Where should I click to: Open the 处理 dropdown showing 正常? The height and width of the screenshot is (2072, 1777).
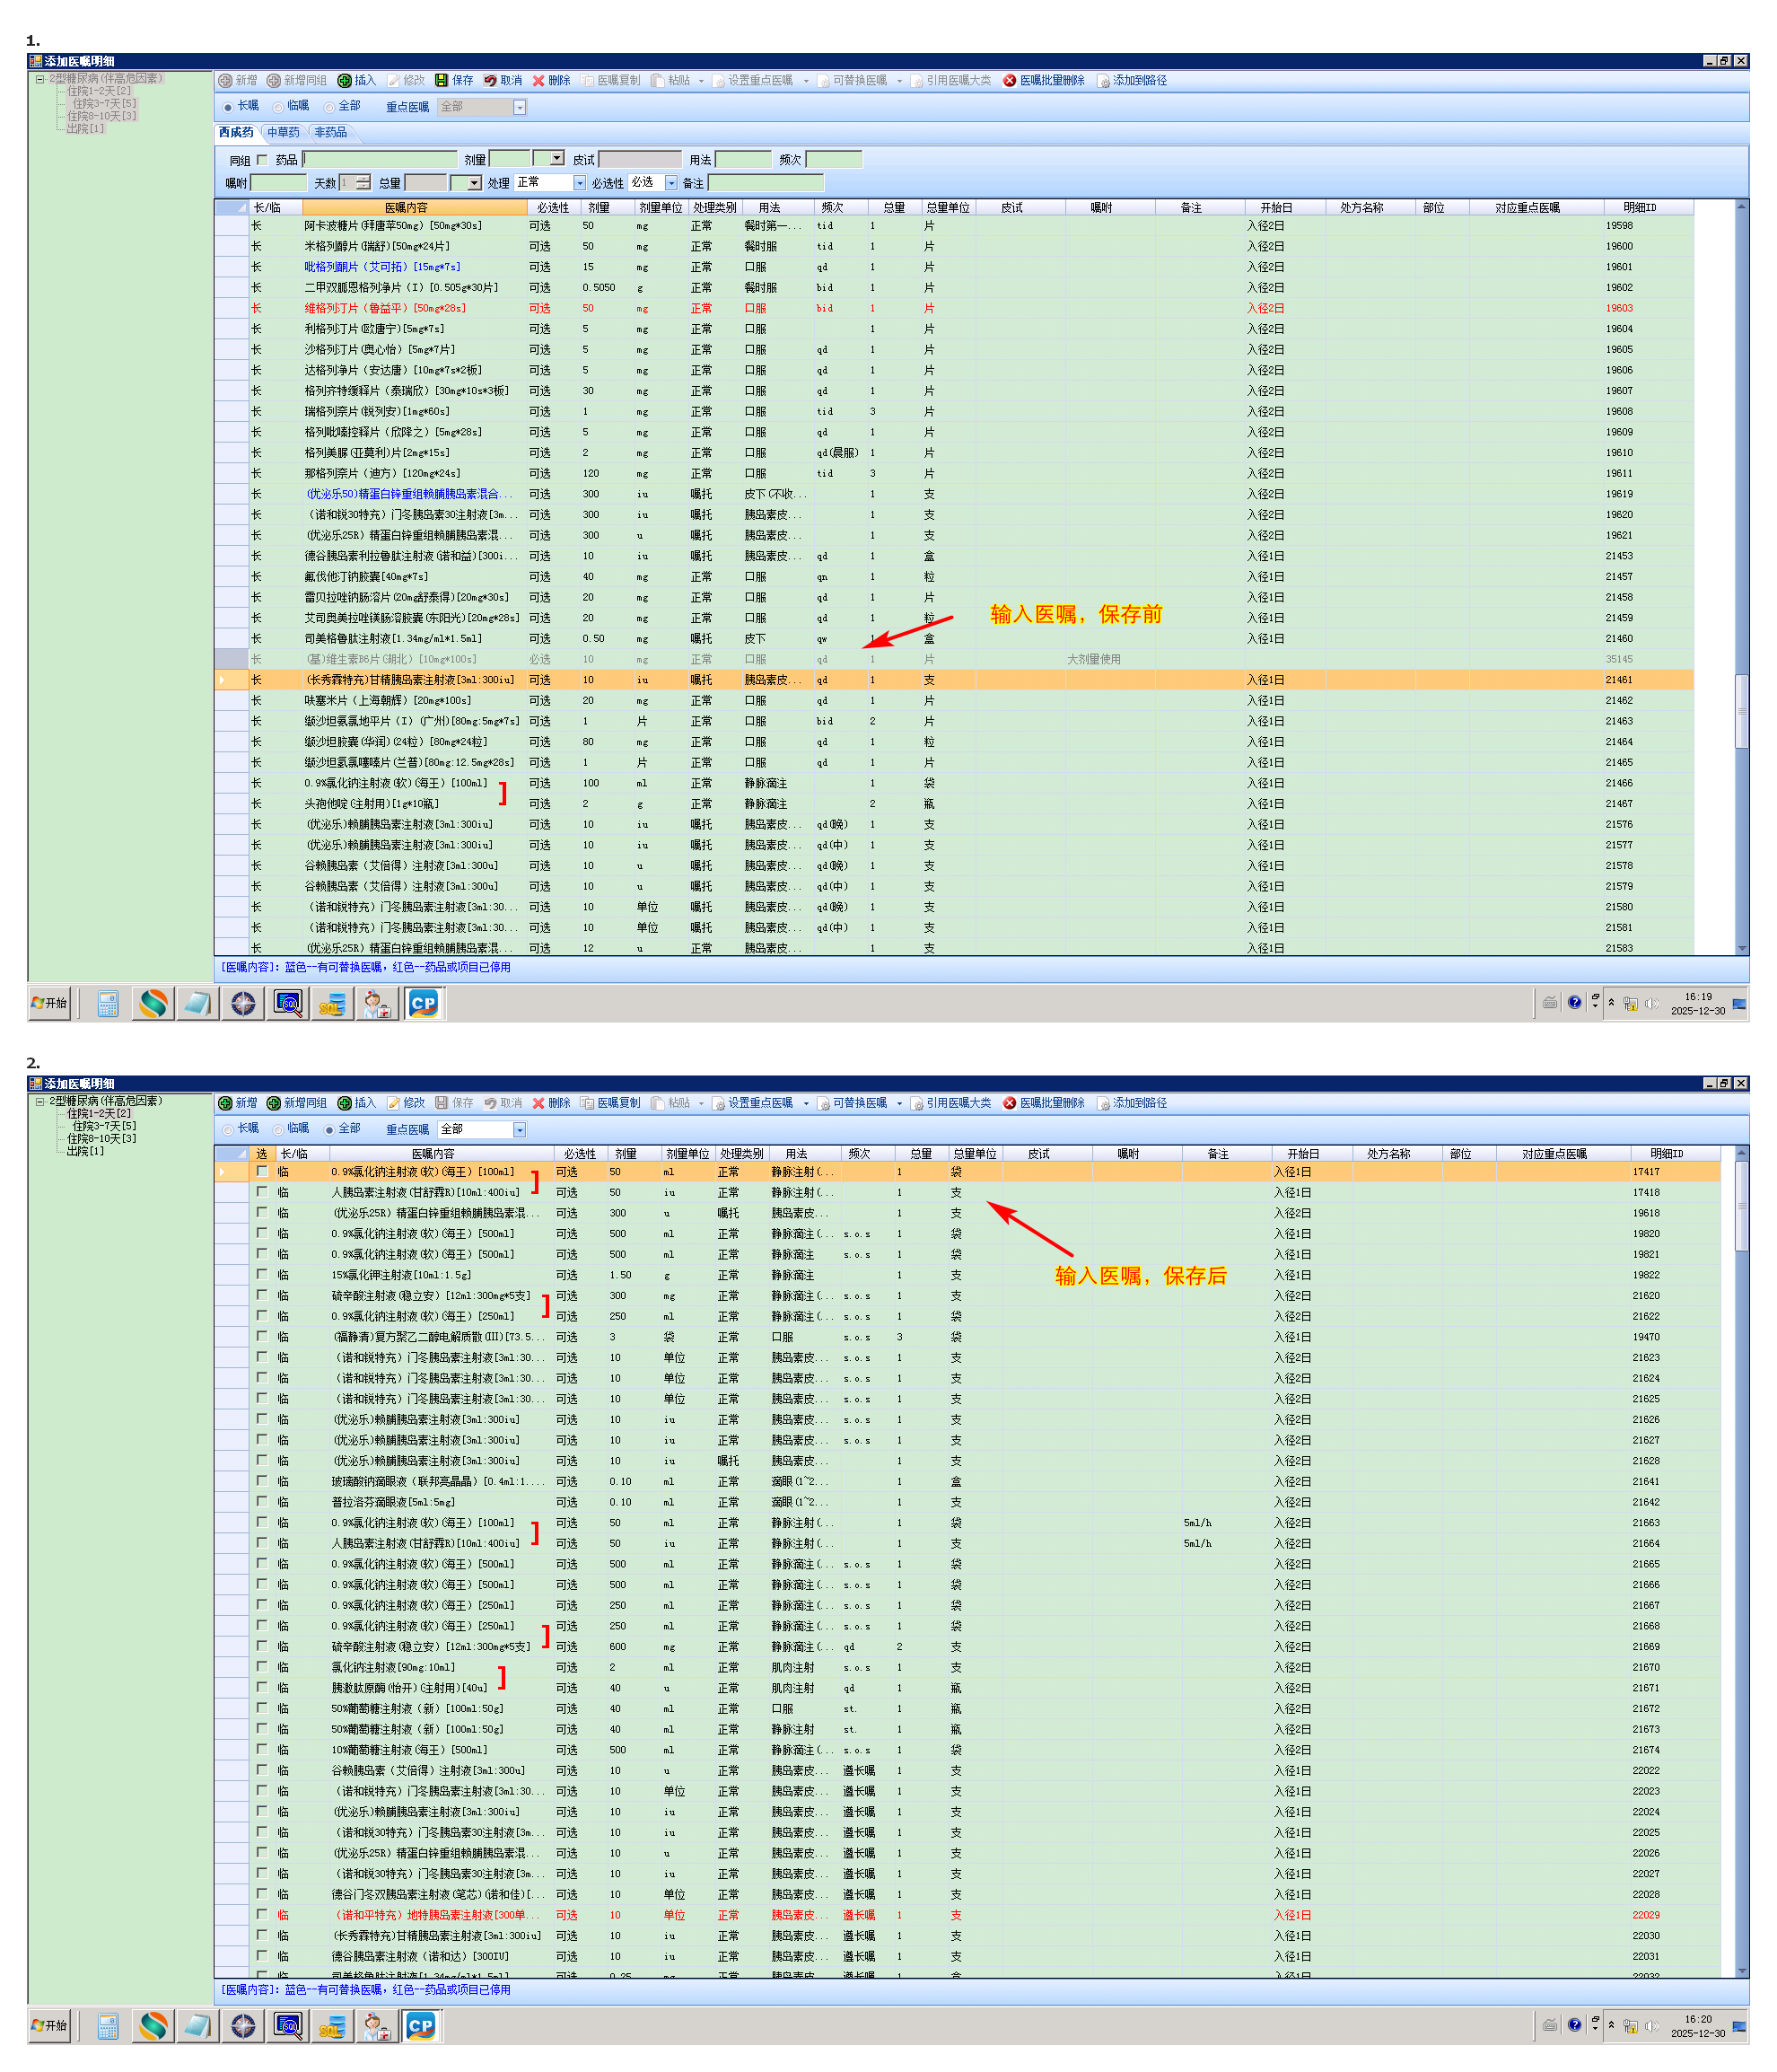[x=579, y=183]
